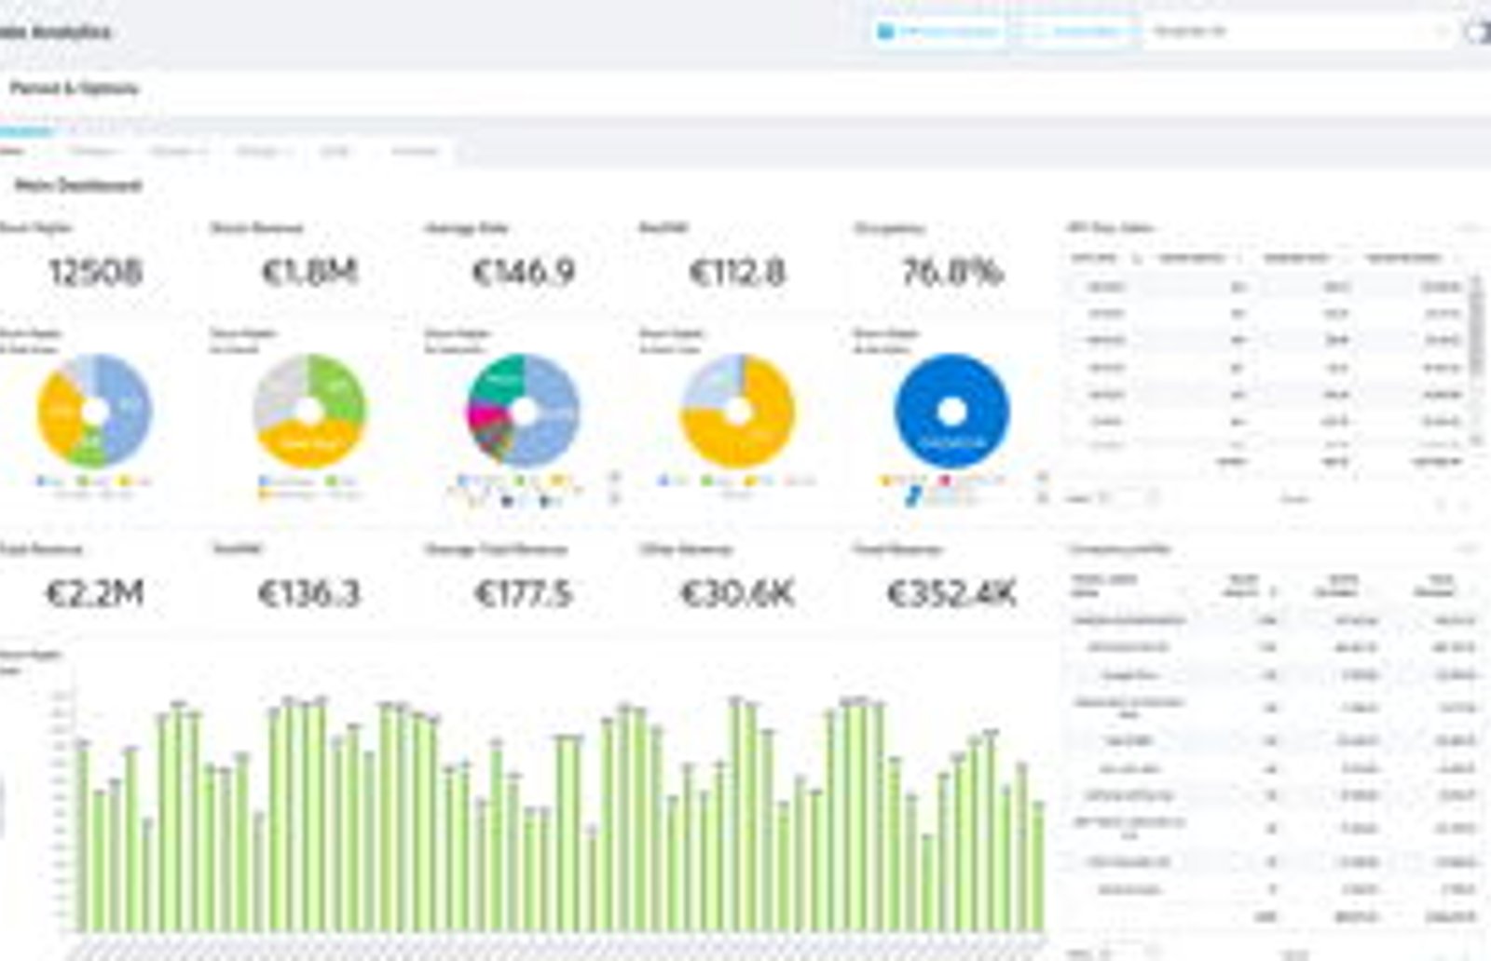This screenshot has height=961, width=1491.
Task: Click the sort icon in the upper table's first header
Action: [1137, 258]
